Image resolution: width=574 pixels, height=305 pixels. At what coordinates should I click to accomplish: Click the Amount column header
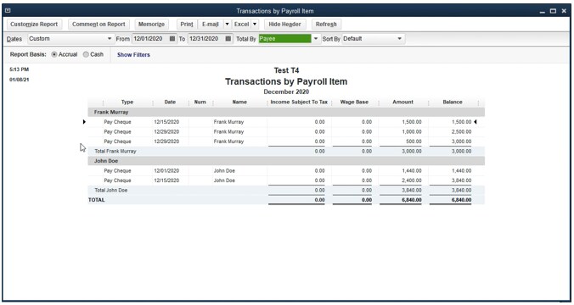click(x=403, y=103)
